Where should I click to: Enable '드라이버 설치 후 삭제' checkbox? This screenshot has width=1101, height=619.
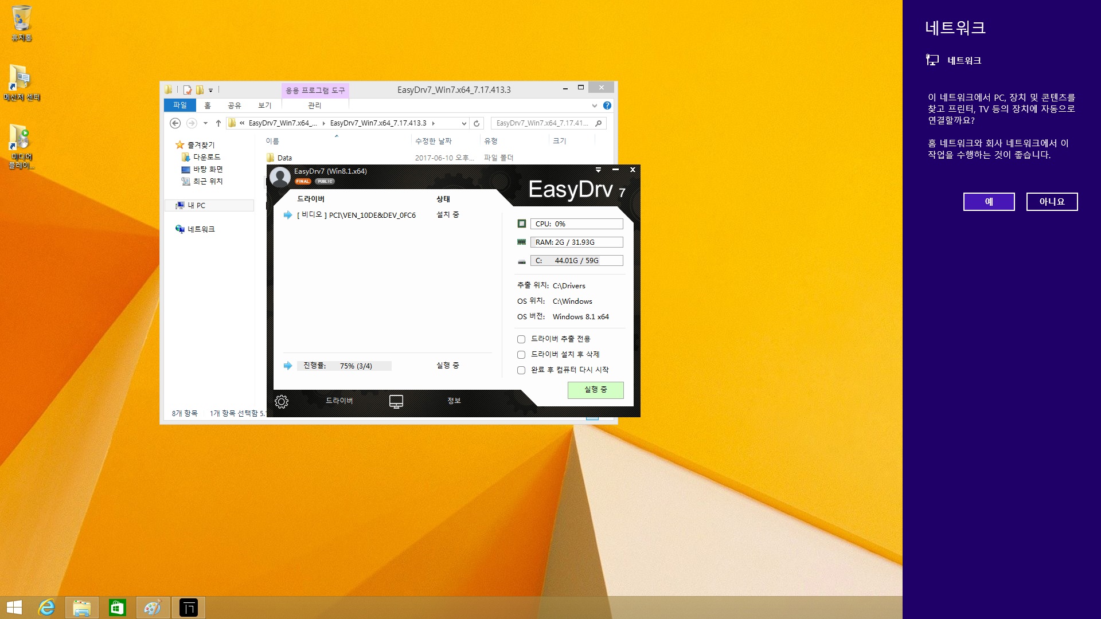click(x=521, y=355)
